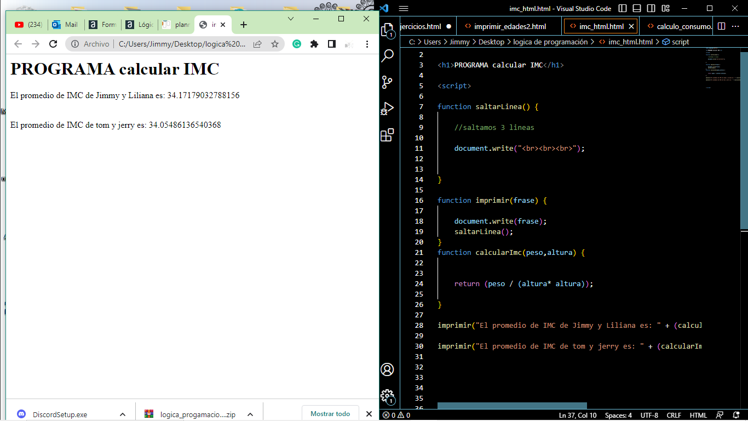This screenshot has height=421, width=748.
Task: Reload the page in Chrome
Action: coord(53,44)
